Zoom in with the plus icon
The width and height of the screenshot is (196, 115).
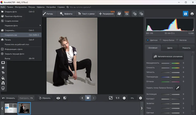click(141, 98)
